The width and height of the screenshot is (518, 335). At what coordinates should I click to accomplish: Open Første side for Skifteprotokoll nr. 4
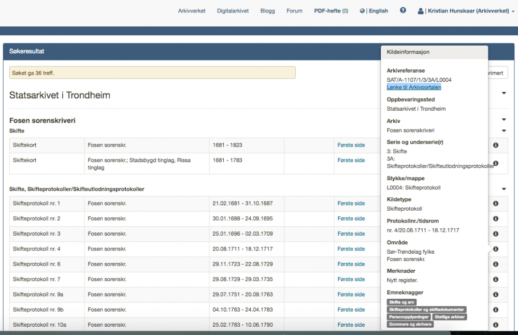pyautogui.click(x=351, y=249)
